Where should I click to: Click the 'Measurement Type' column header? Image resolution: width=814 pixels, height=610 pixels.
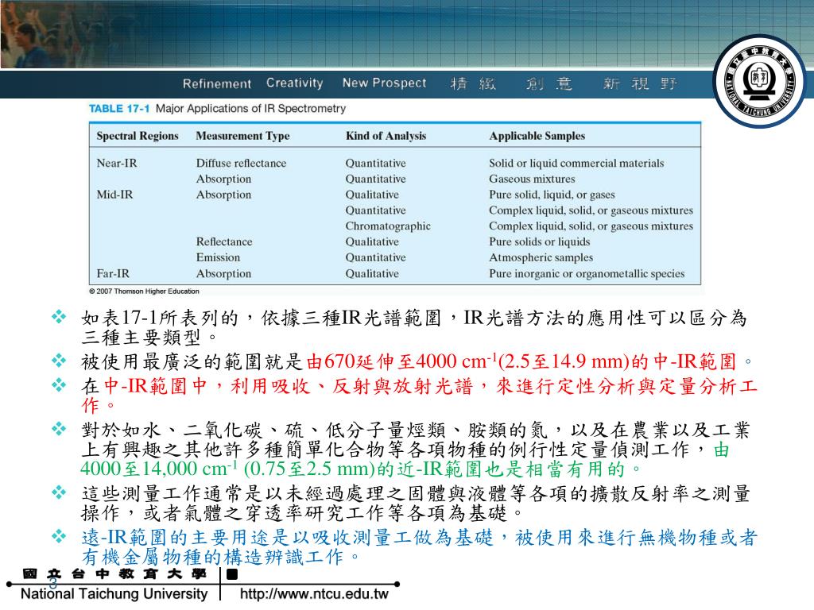(242, 136)
